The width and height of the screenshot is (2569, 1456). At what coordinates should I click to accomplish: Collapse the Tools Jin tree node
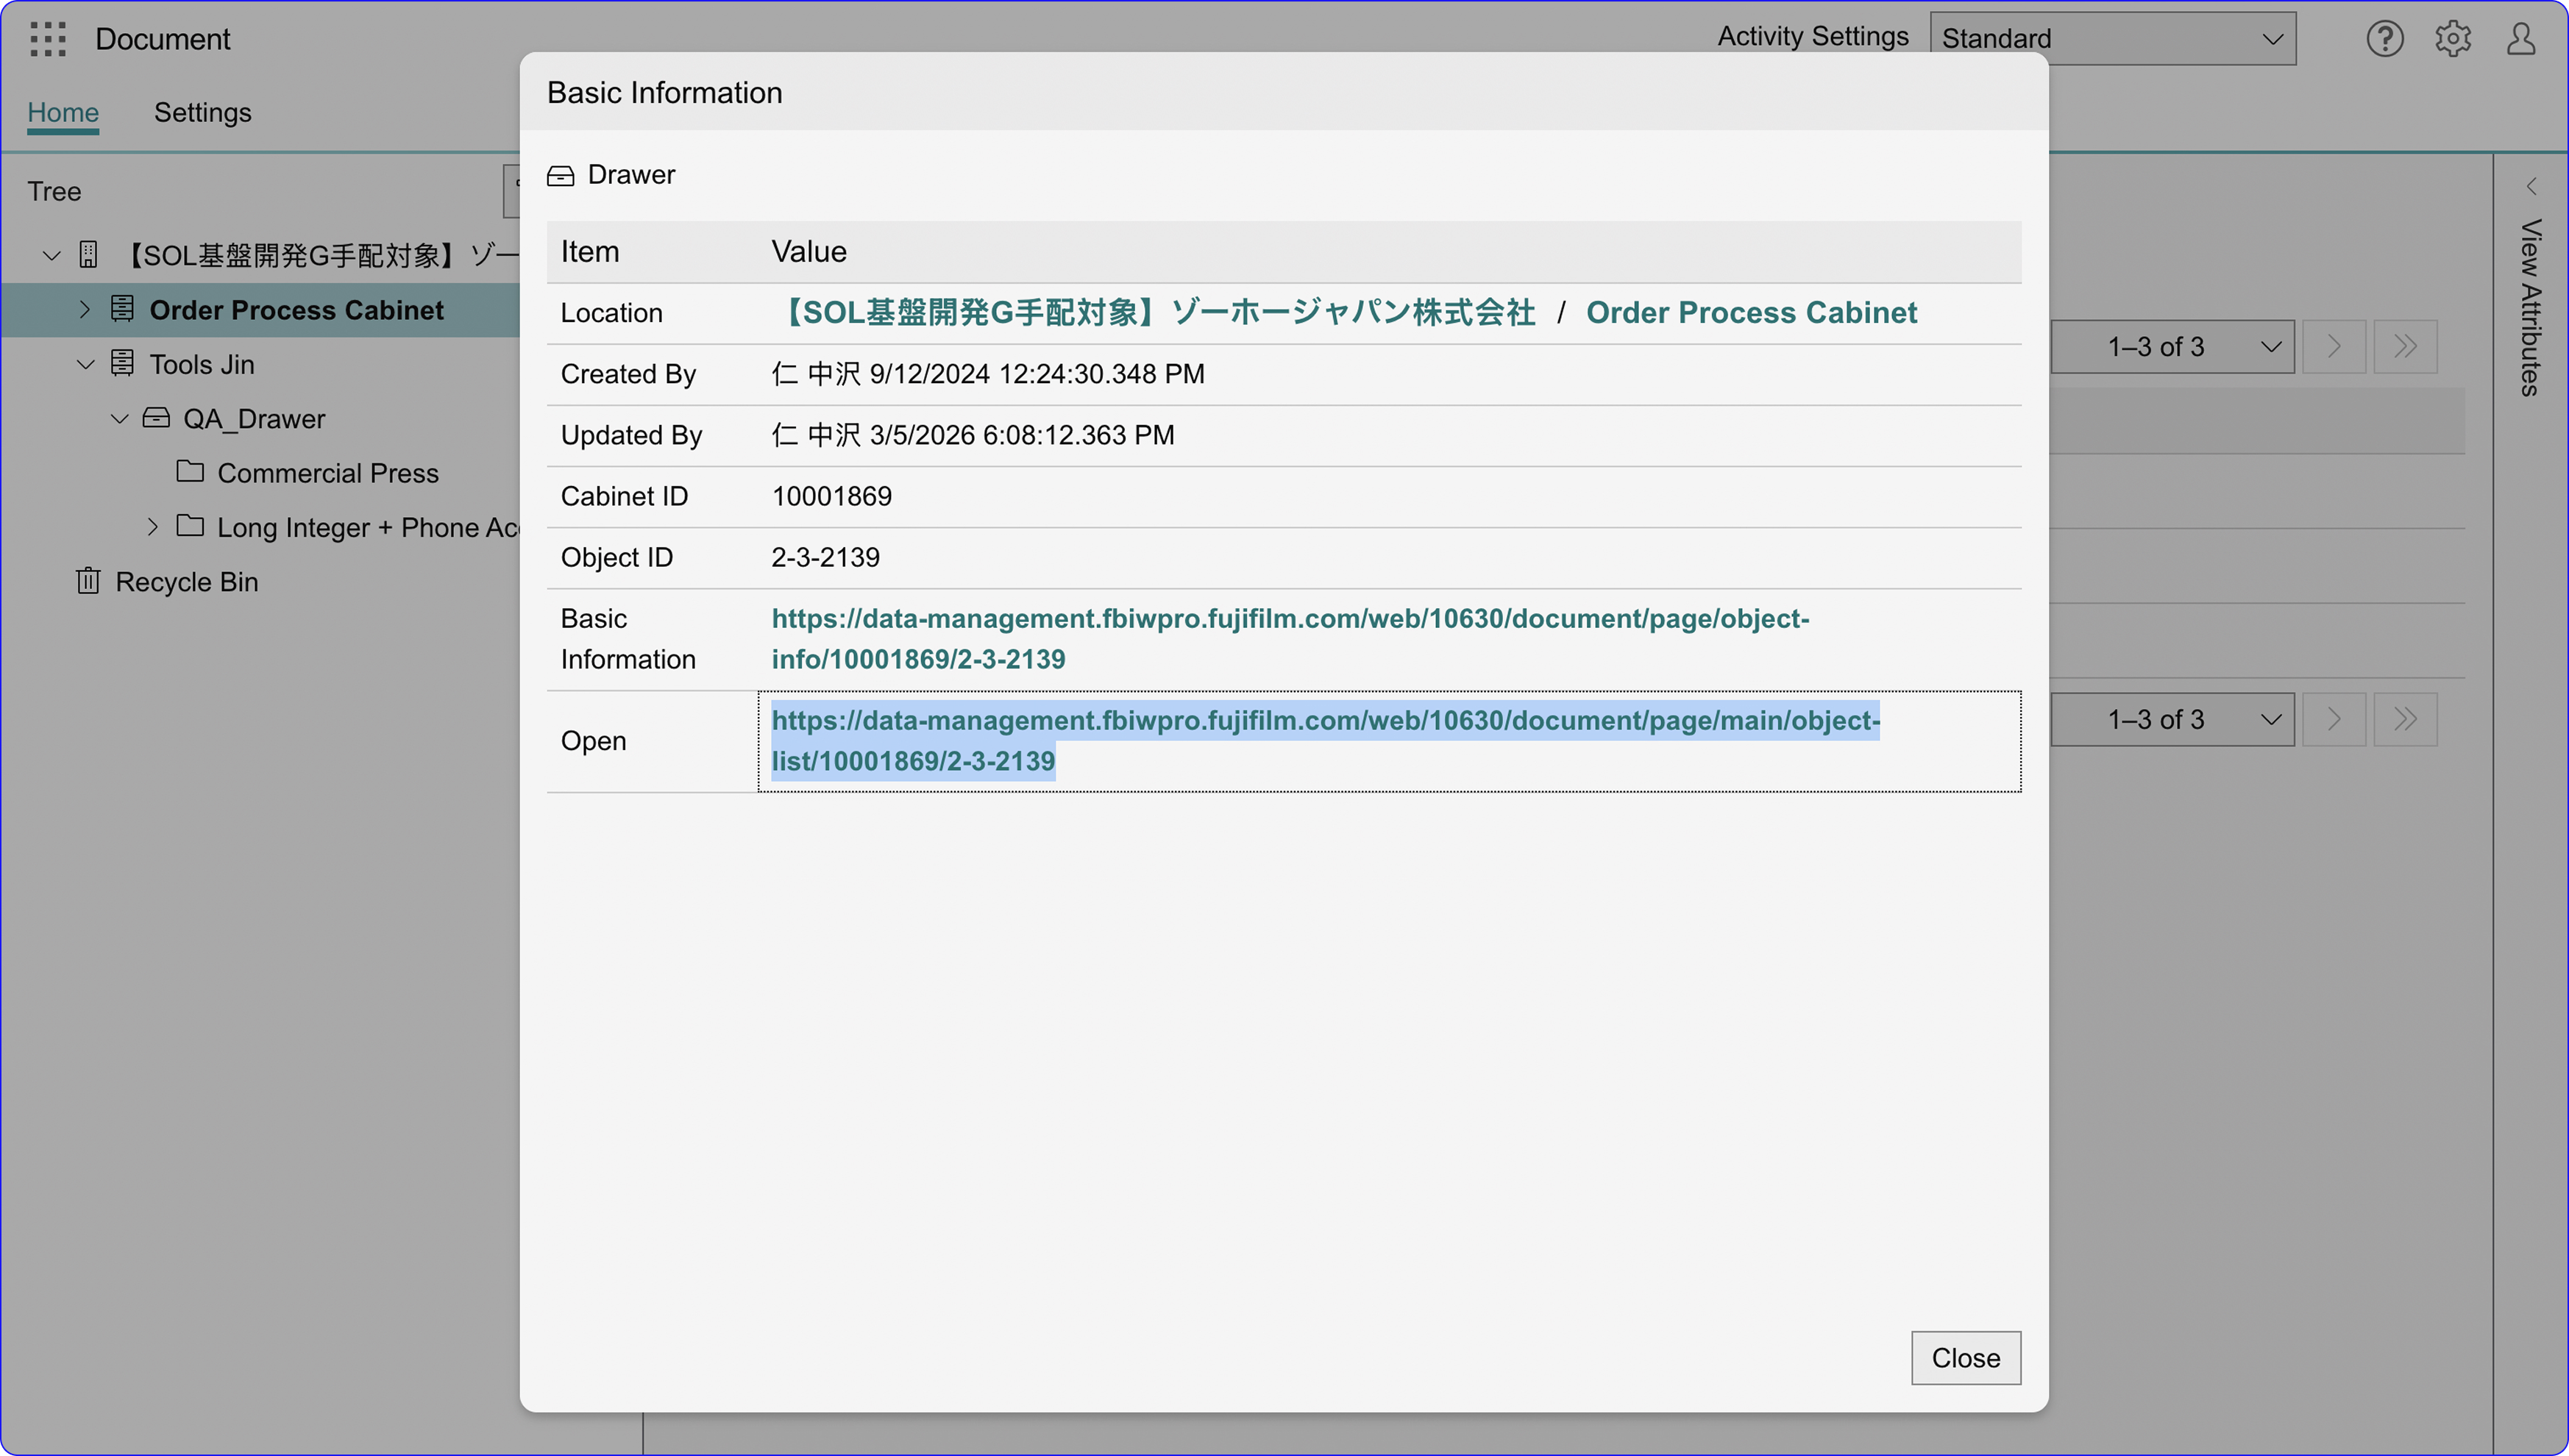coord(85,364)
